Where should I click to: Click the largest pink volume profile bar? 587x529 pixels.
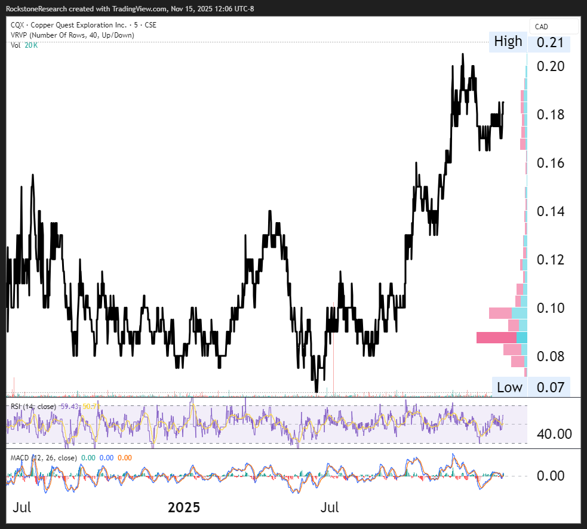(x=496, y=338)
